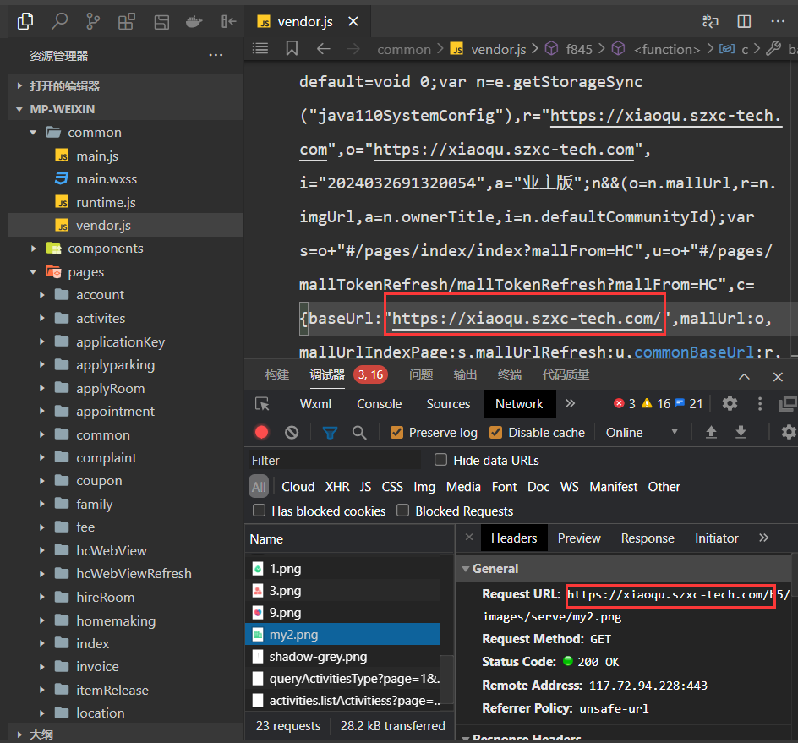Viewport: 798px width, 743px height.
Task: Collapse debugger panel with up chevron
Action: pyautogui.click(x=744, y=377)
